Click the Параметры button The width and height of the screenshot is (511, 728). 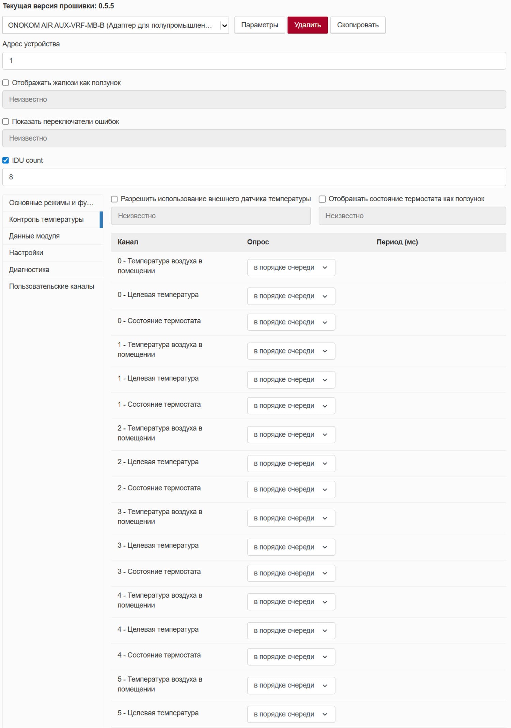[x=259, y=25]
